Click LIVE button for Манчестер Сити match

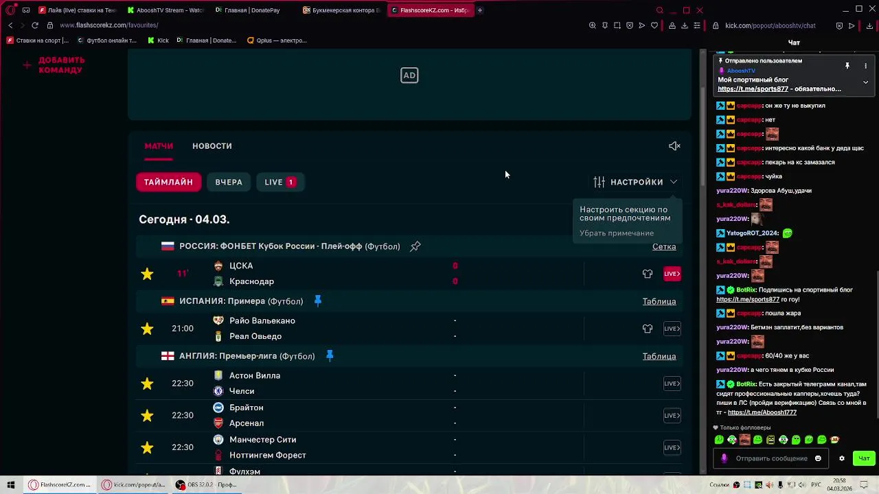coord(672,447)
